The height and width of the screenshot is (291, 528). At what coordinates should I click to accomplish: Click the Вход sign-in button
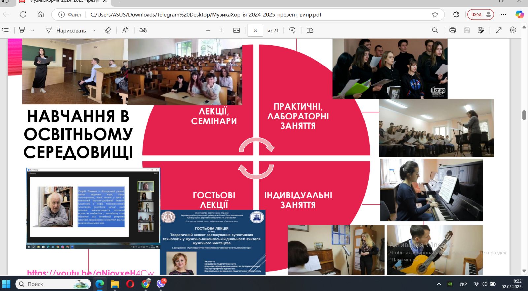(x=480, y=14)
